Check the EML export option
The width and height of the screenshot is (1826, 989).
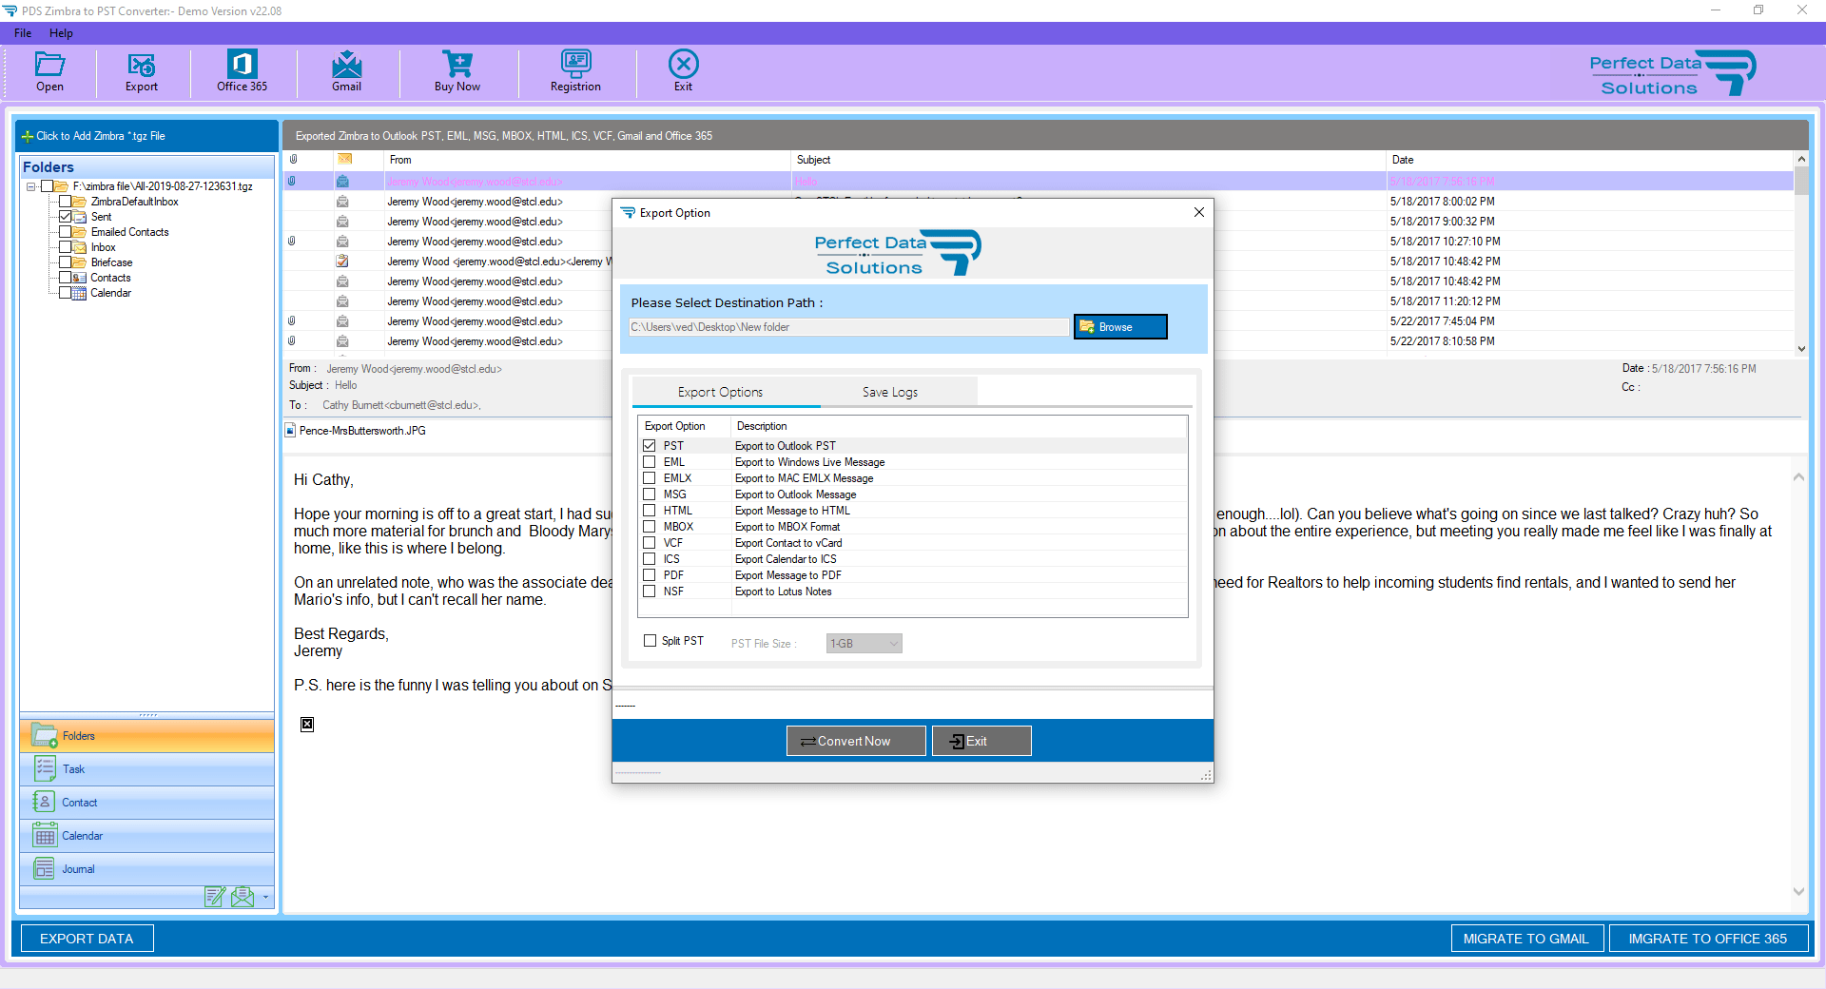click(x=650, y=462)
